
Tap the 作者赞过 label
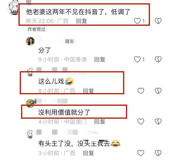36,29
